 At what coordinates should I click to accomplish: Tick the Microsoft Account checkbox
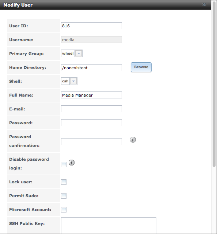(64, 210)
